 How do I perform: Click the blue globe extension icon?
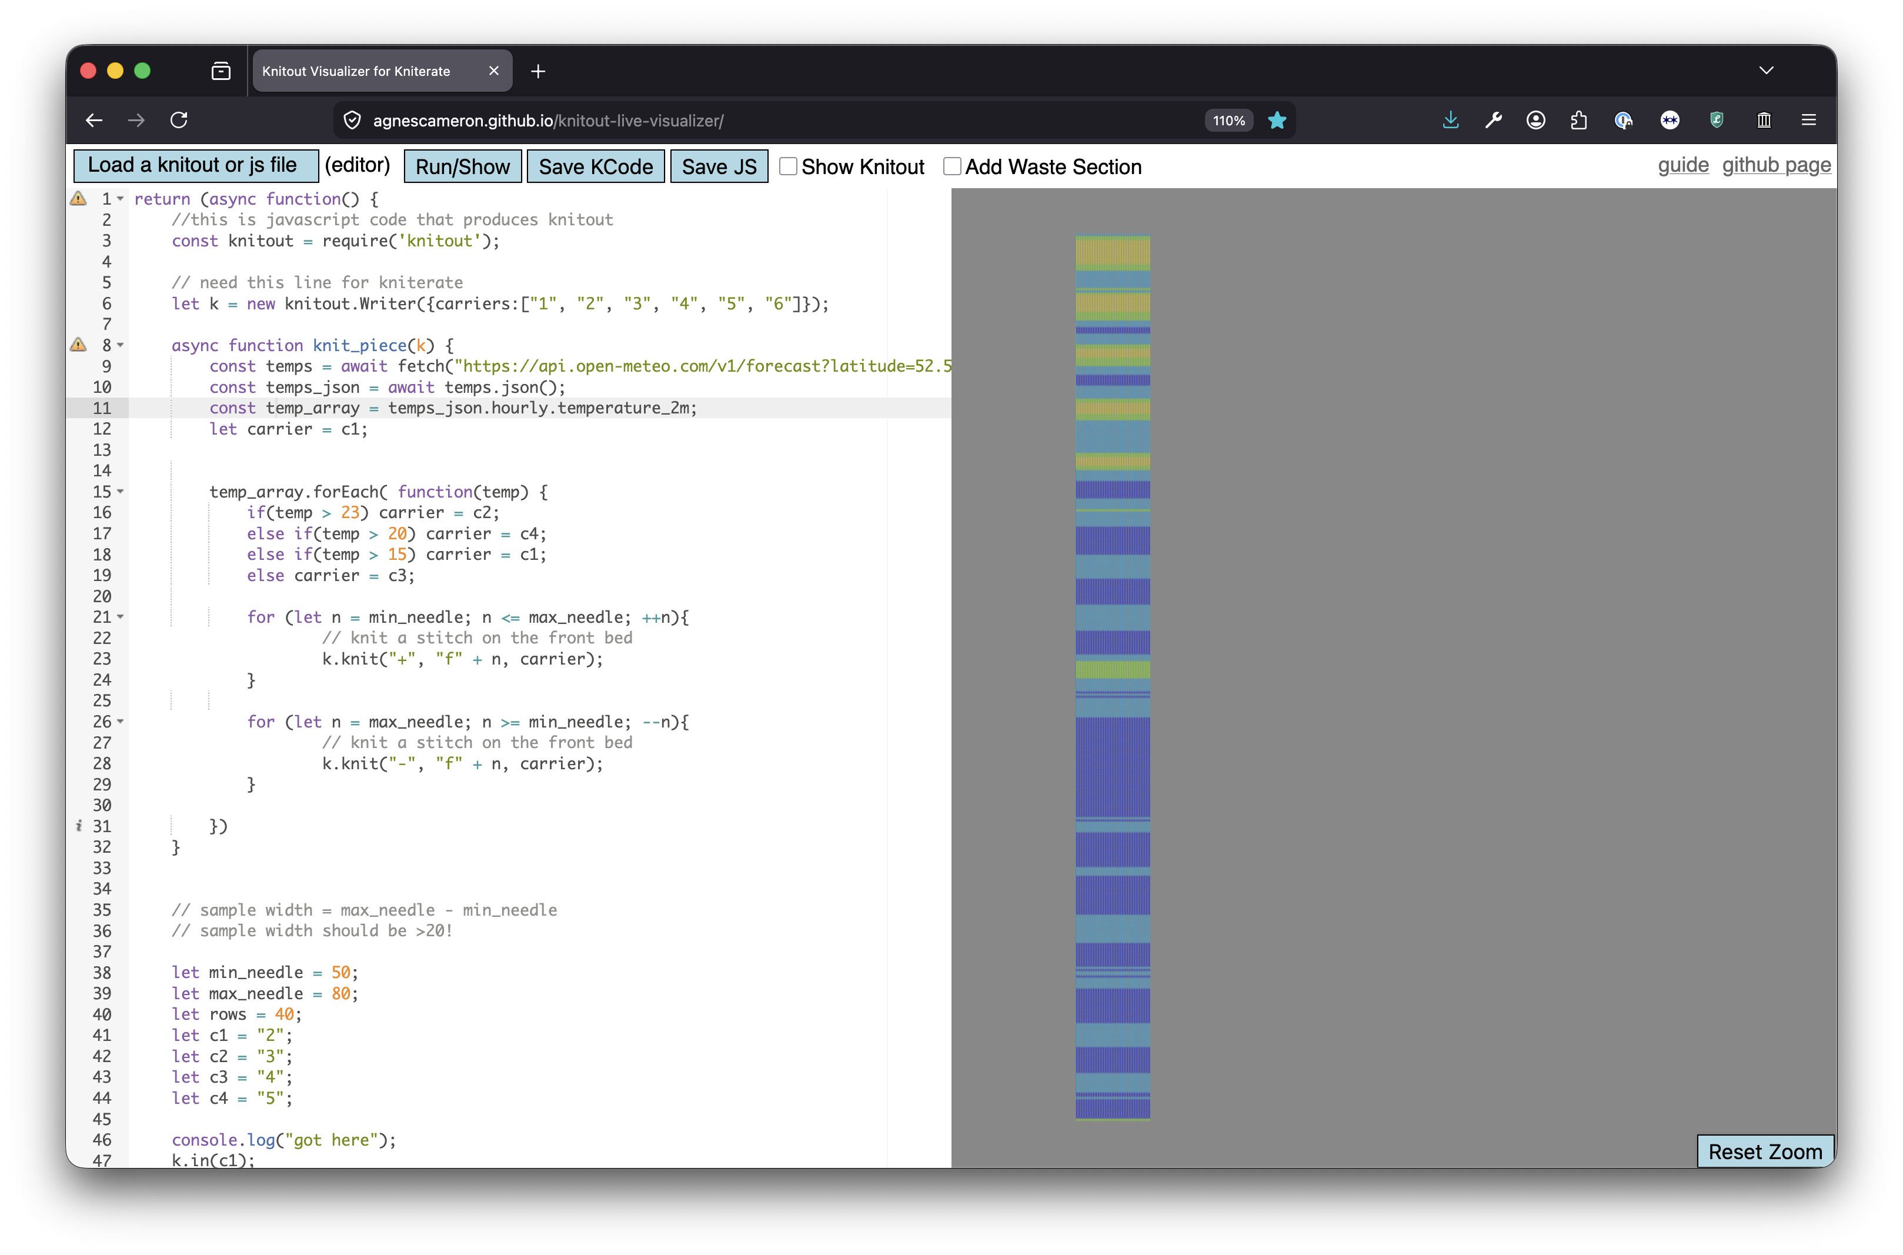pos(1623,120)
